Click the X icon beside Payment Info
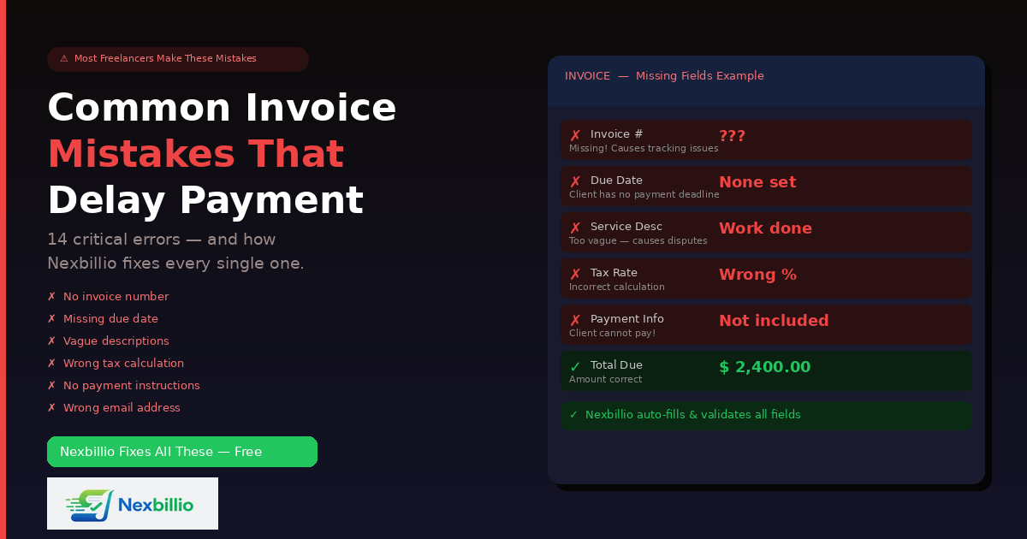Viewport: 1027px width, 539px height. pos(575,320)
